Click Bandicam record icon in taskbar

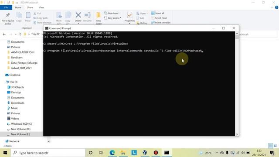(156, 153)
